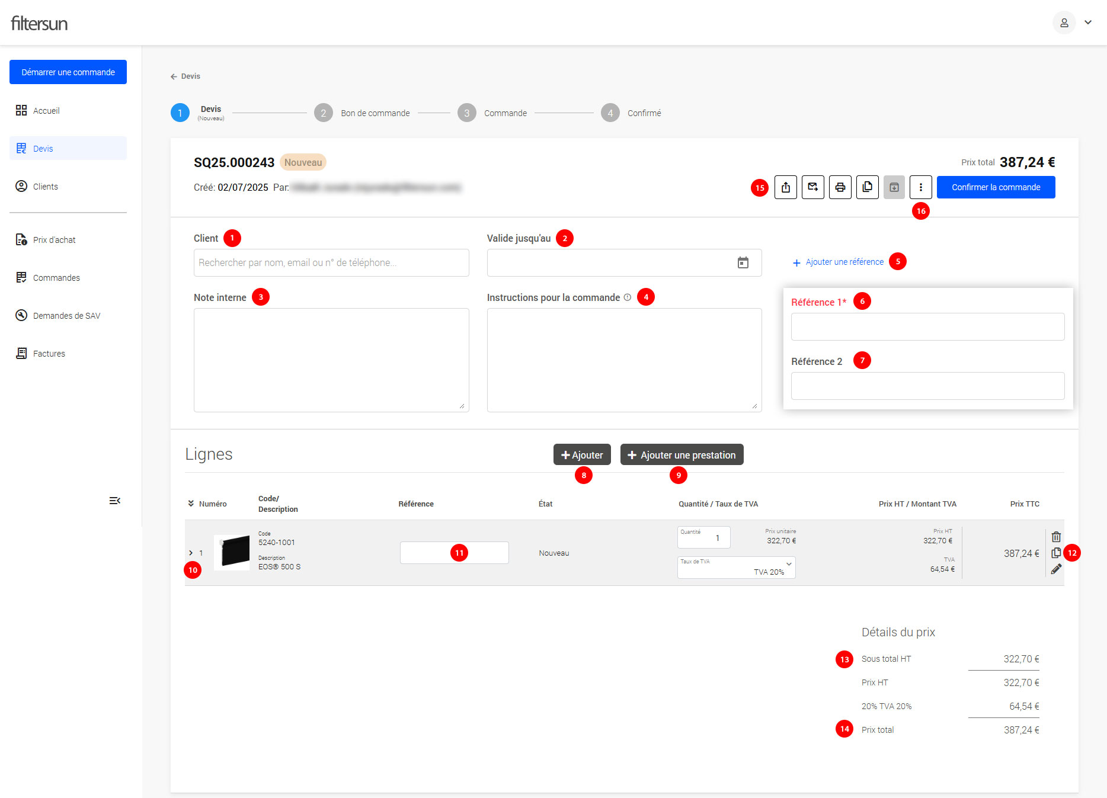Expand all lines with Numéro chevron
Viewport: 1107px width, 798px height.
(x=191, y=504)
